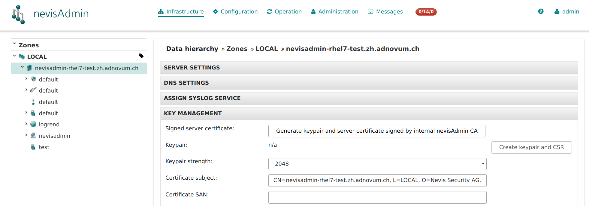Click the Infrastructure network icon
Viewport: 589px width, 206px height.
coord(161,12)
